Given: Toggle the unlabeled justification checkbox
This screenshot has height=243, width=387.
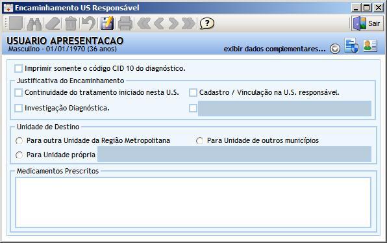Looking at the screenshot, I should tap(193, 108).
